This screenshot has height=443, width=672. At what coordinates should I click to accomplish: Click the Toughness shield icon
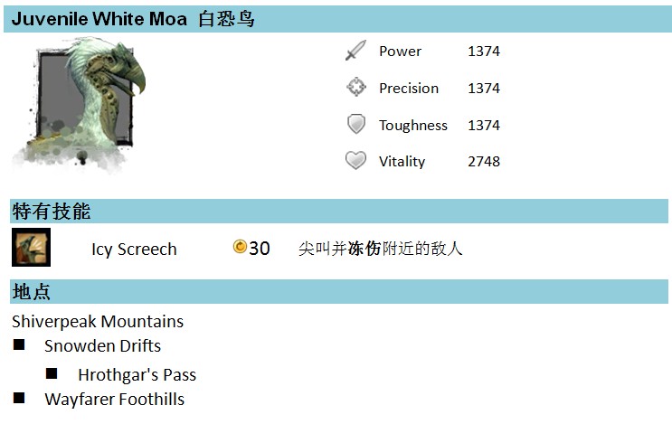point(356,124)
